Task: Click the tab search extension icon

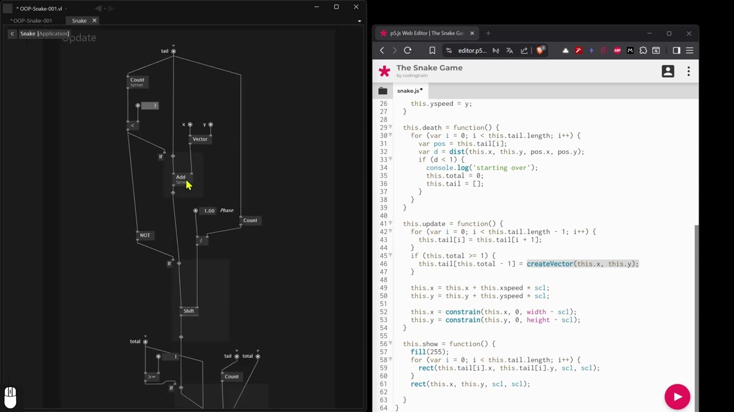Action: [x=656, y=50]
